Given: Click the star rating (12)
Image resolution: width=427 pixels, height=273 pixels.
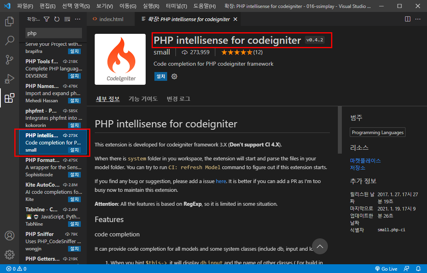Looking at the screenshot, I should (242, 52).
